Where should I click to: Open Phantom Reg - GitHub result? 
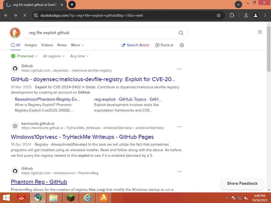point(39,182)
